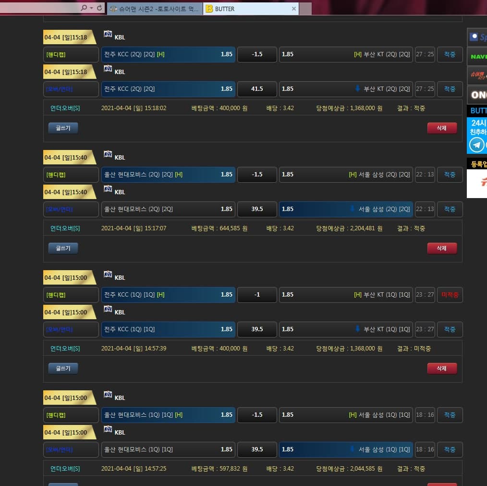Screen dimensions: 487x486
Task: Click the refresh icon in the address bar
Action: pos(99,8)
